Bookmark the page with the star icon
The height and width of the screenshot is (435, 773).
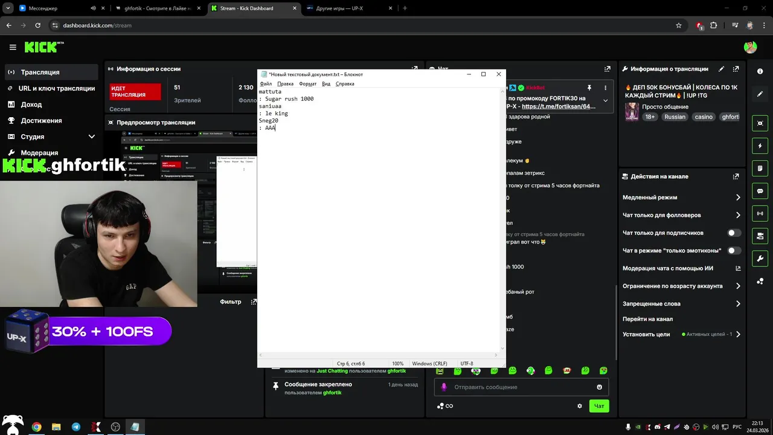679,25
